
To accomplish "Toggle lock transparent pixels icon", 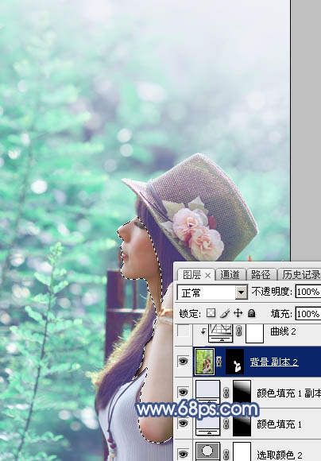I will pyautogui.click(x=211, y=313).
